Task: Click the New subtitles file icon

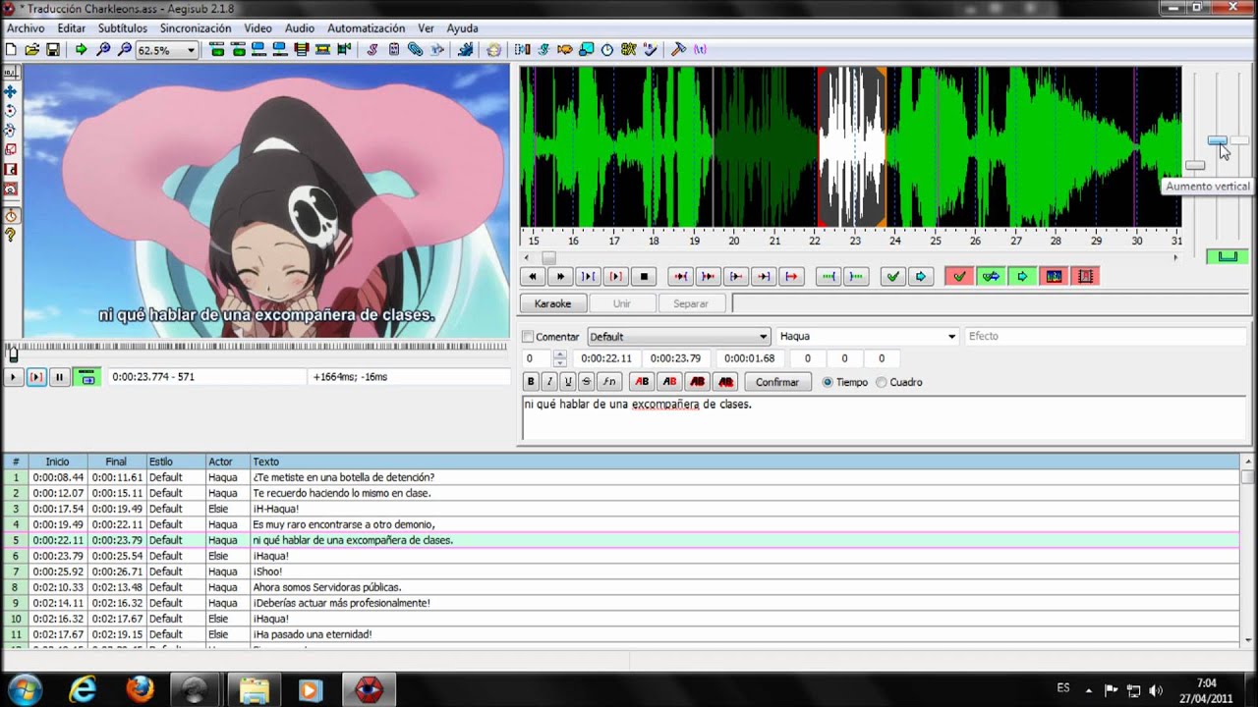Action: [11, 49]
